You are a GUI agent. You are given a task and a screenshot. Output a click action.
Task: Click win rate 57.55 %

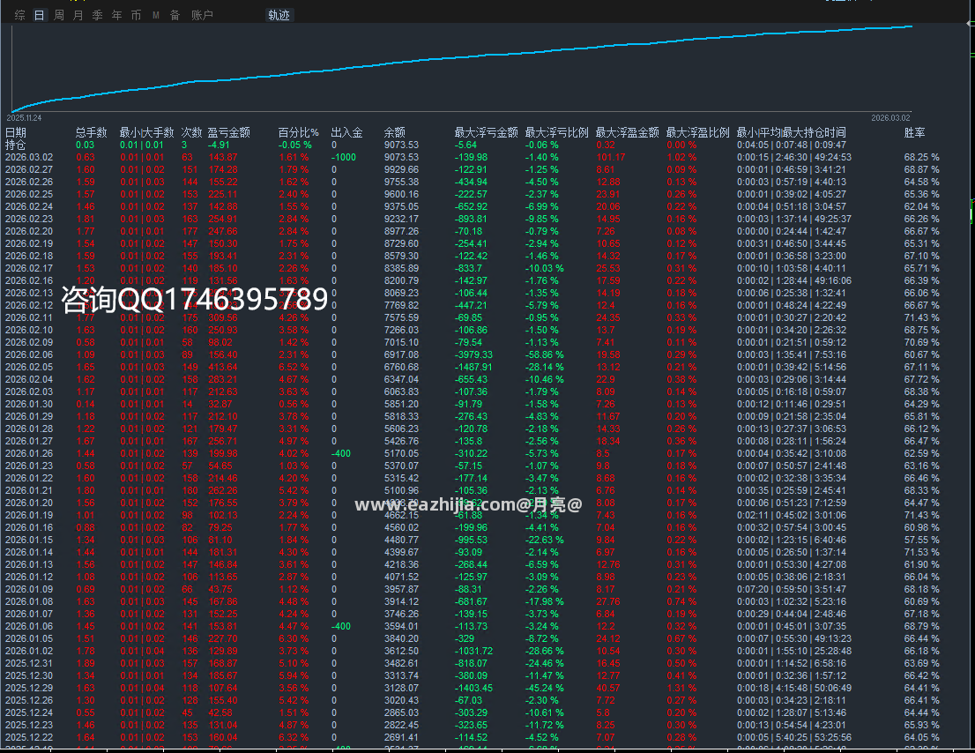tap(922, 541)
